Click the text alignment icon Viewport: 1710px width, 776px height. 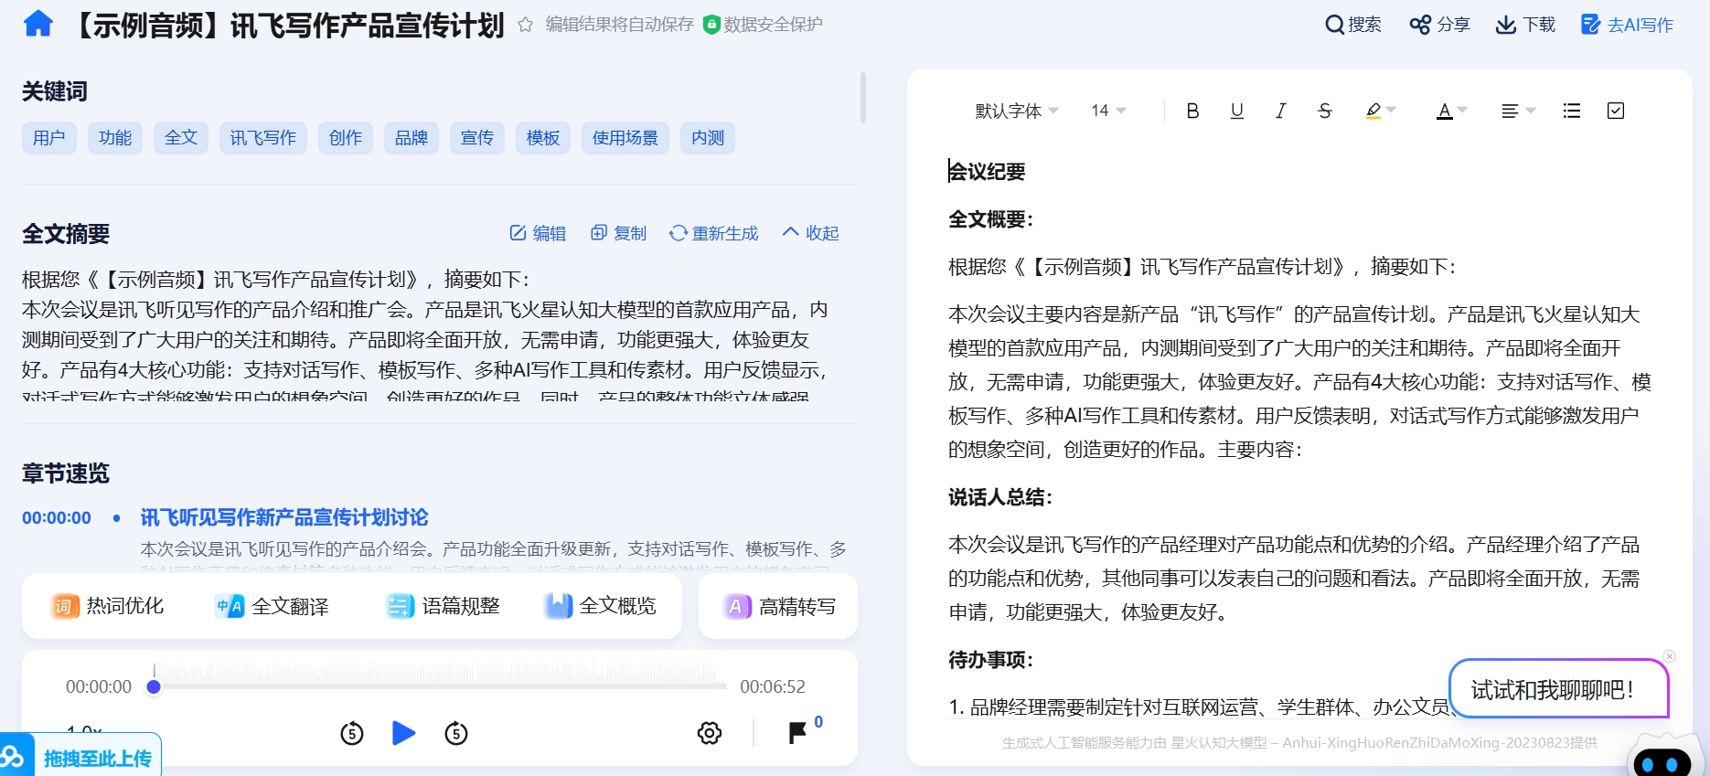[x=1510, y=111]
